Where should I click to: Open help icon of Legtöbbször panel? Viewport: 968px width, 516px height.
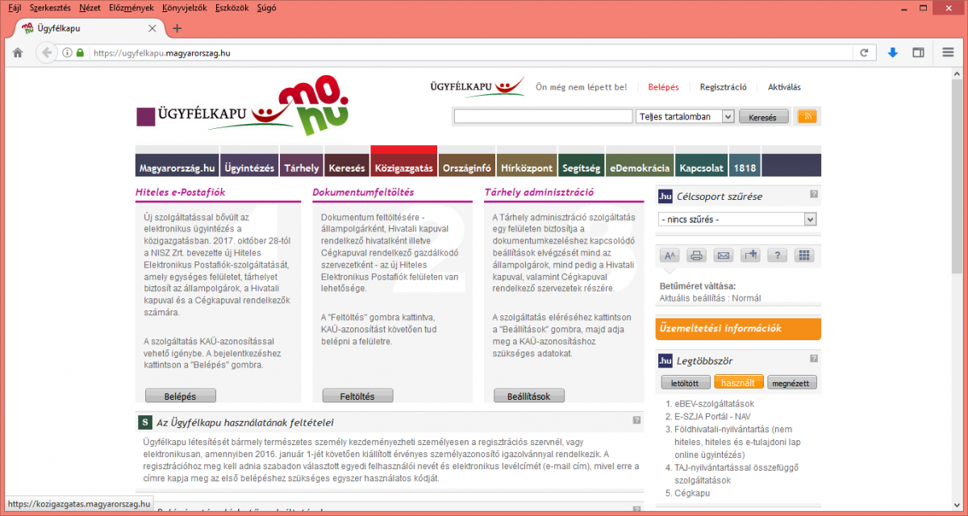(814, 359)
